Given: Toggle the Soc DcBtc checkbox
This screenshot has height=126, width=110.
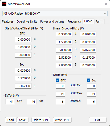Looking at the screenshot, I should point(88,80).
